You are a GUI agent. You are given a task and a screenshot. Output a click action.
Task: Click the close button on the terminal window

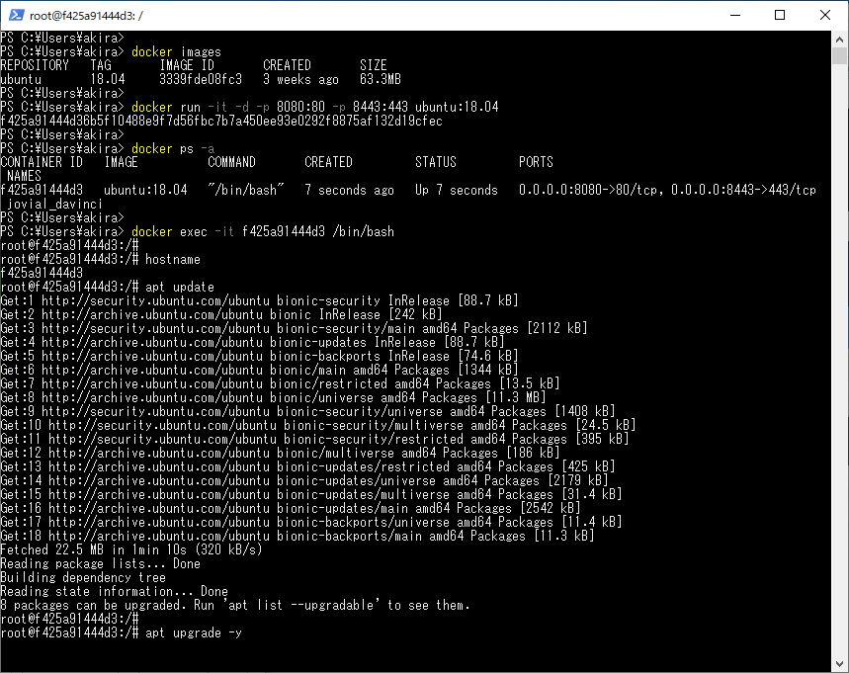825,15
